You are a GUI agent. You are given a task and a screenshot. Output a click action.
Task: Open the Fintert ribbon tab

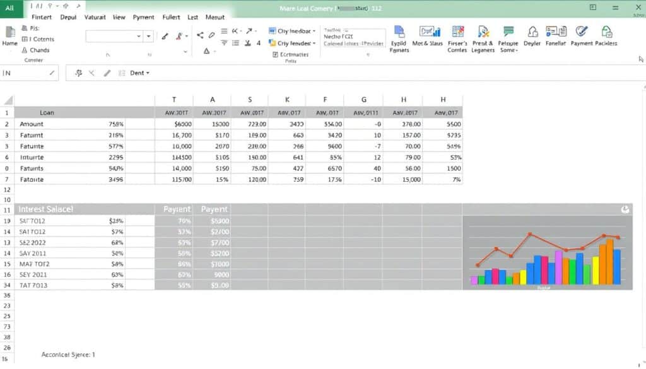coord(42,17)
